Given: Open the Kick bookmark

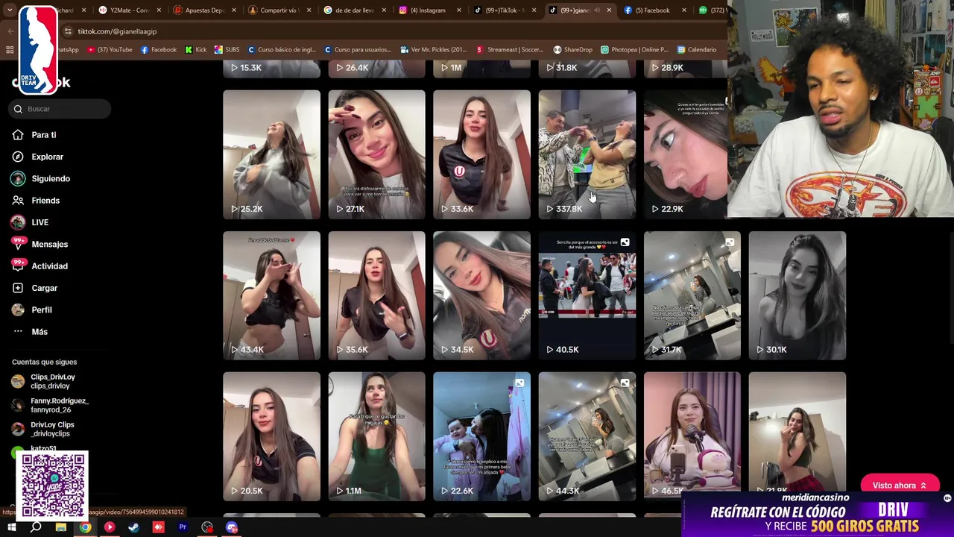Looking at the screenshot, I should (196, 50).
